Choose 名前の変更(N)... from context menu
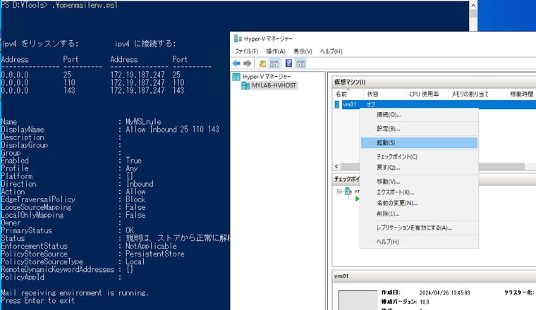The height and width of the screenshot is (310, 536). tap(419, 203)
